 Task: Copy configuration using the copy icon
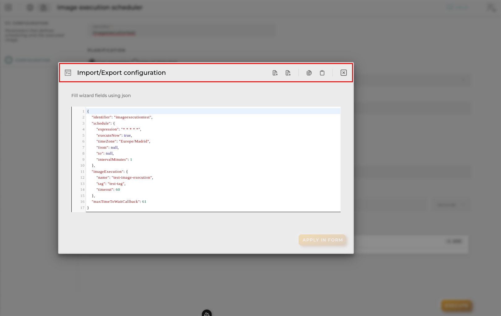point(309,73)
